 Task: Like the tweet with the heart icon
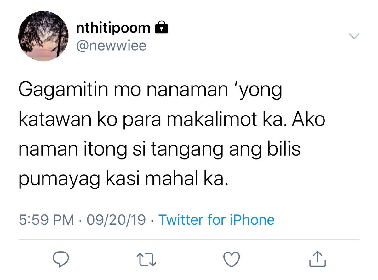click(x=232, y=259)
